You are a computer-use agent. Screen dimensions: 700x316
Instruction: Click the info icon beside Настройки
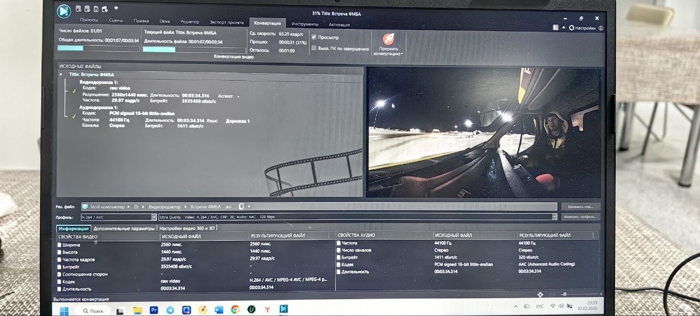coord(600,28)
